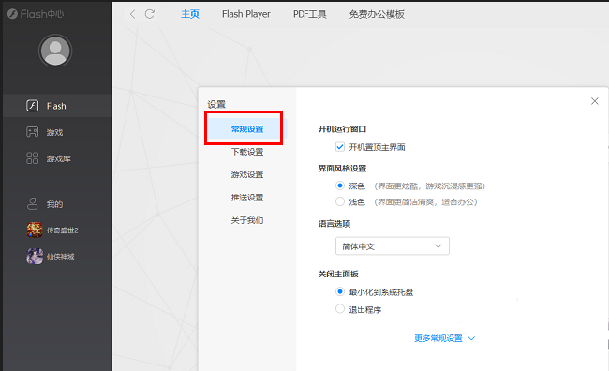Go back with the left arrow
Viewport: 609px width, 371px height.
[x=133, y=14]
